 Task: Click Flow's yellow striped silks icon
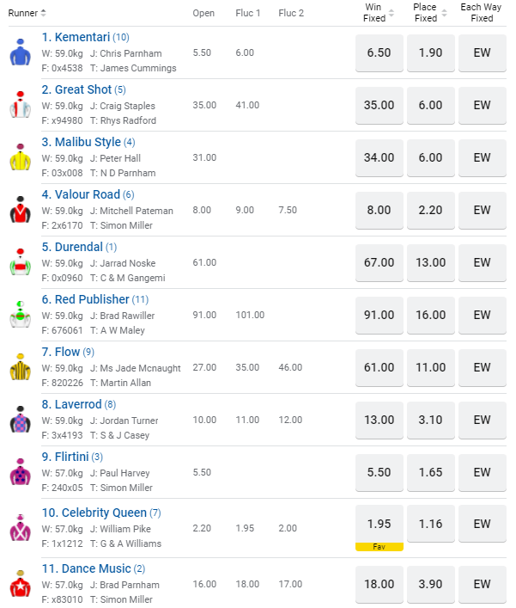point(20,367)
